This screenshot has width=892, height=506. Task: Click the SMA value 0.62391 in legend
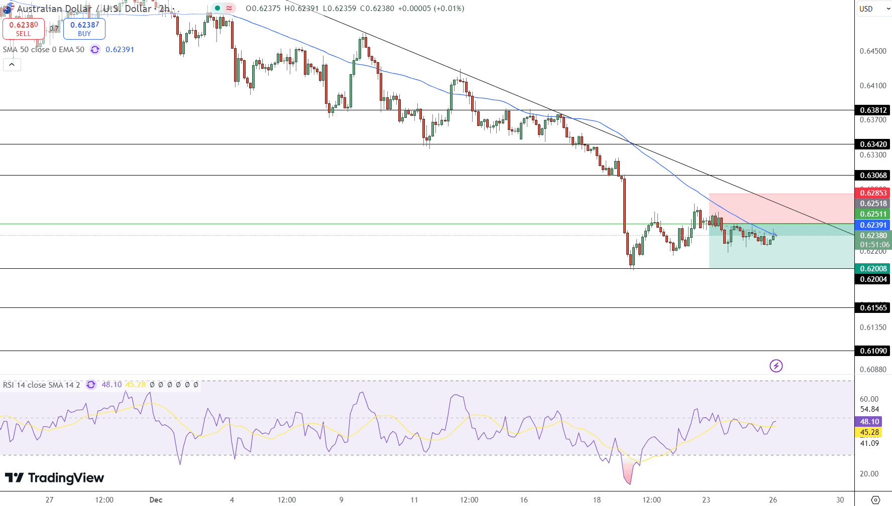pos(120,50)
